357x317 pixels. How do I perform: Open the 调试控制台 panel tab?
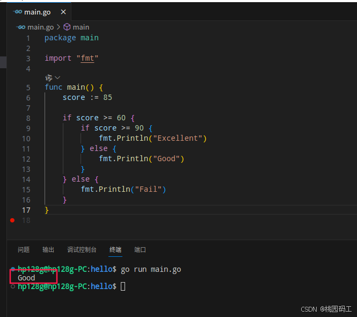[82, 250]
